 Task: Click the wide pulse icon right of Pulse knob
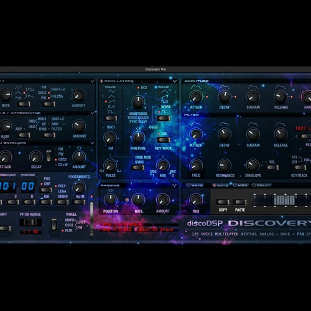pos(119,171)
